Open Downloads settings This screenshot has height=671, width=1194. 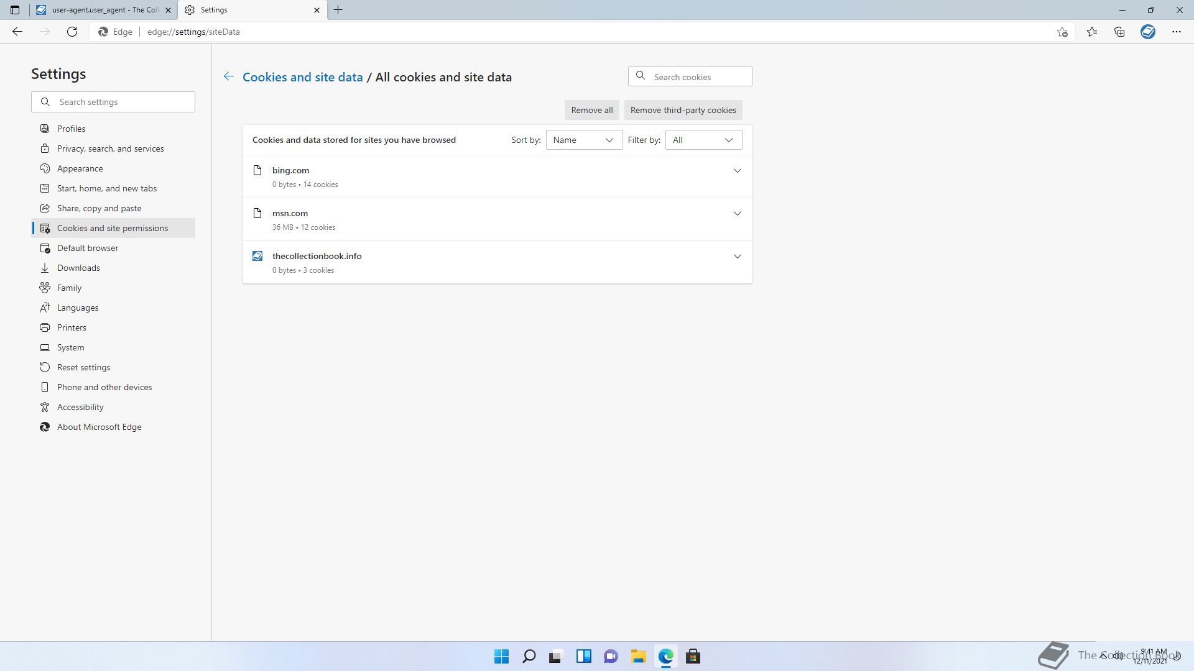[x=113, y=268]
